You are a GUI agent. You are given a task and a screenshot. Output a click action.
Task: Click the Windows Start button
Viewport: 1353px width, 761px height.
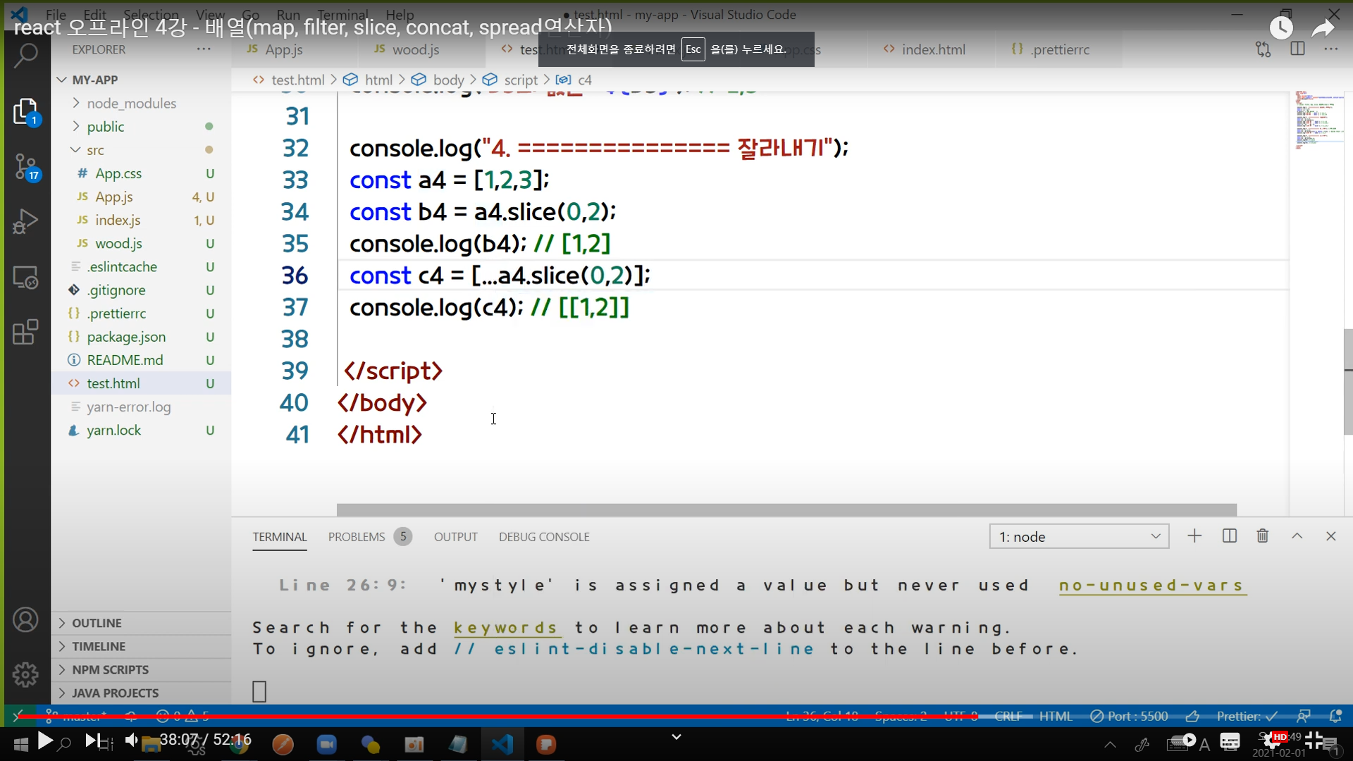21,744
